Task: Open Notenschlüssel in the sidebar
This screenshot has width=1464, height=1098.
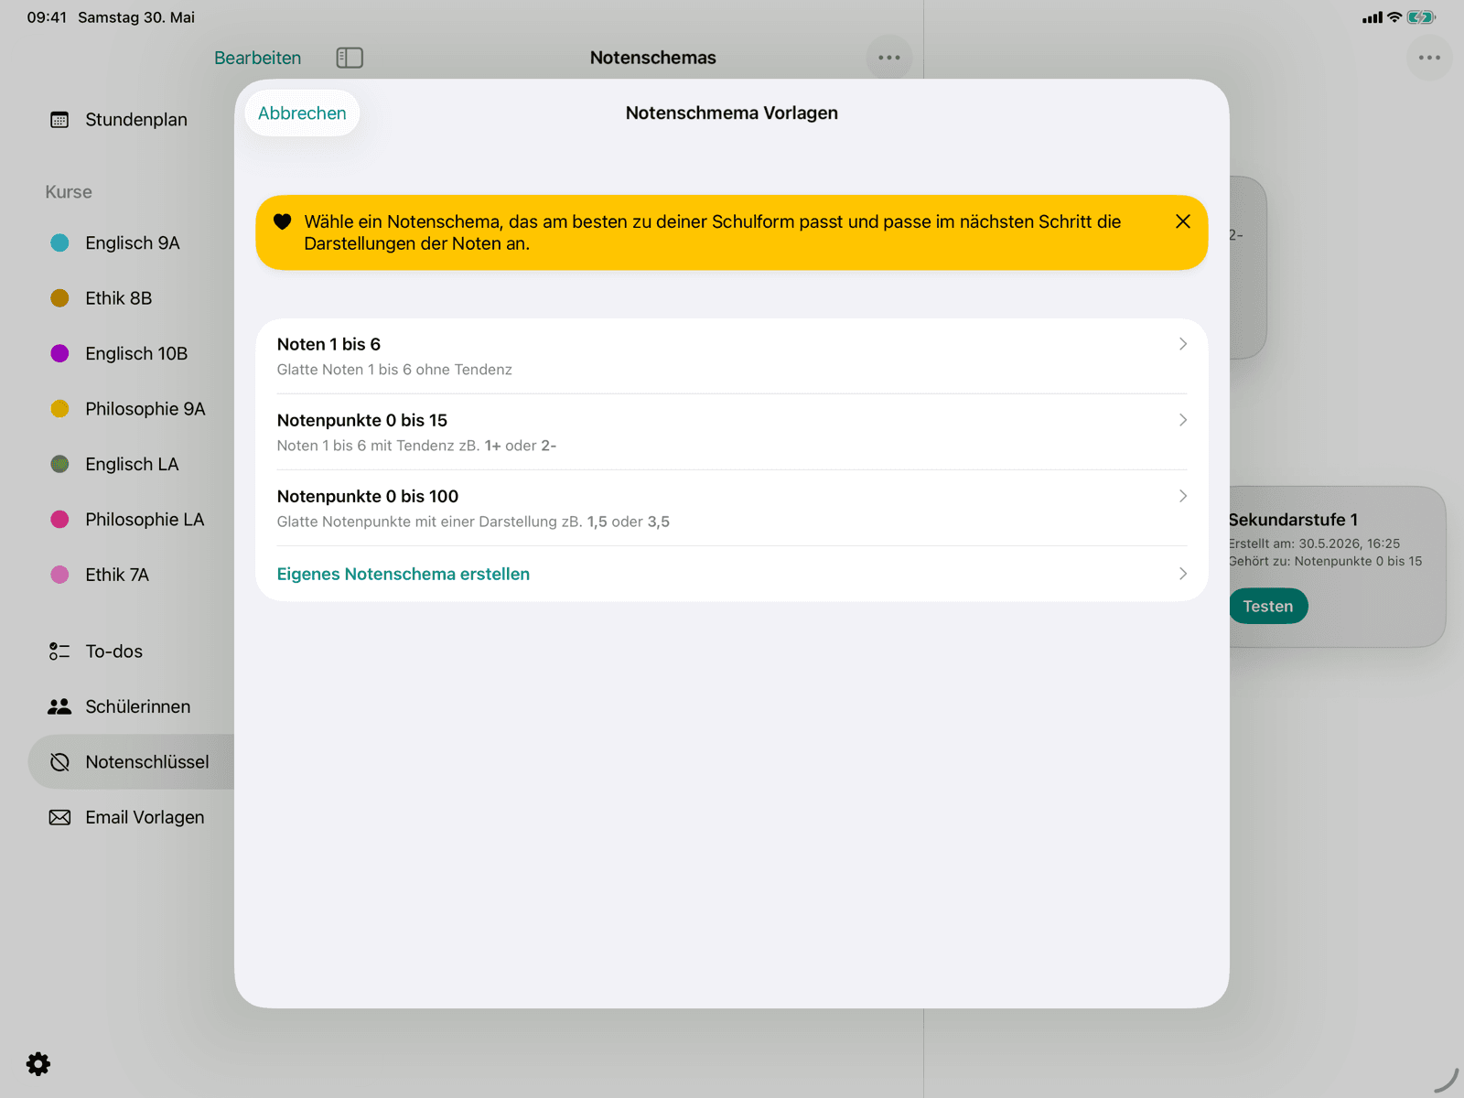Action: tap(131, 762)
